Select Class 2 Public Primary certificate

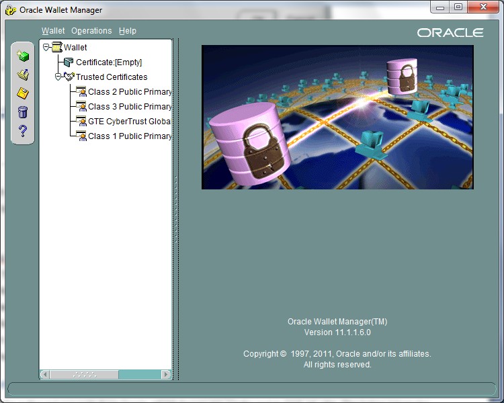(x=130, y=91)
